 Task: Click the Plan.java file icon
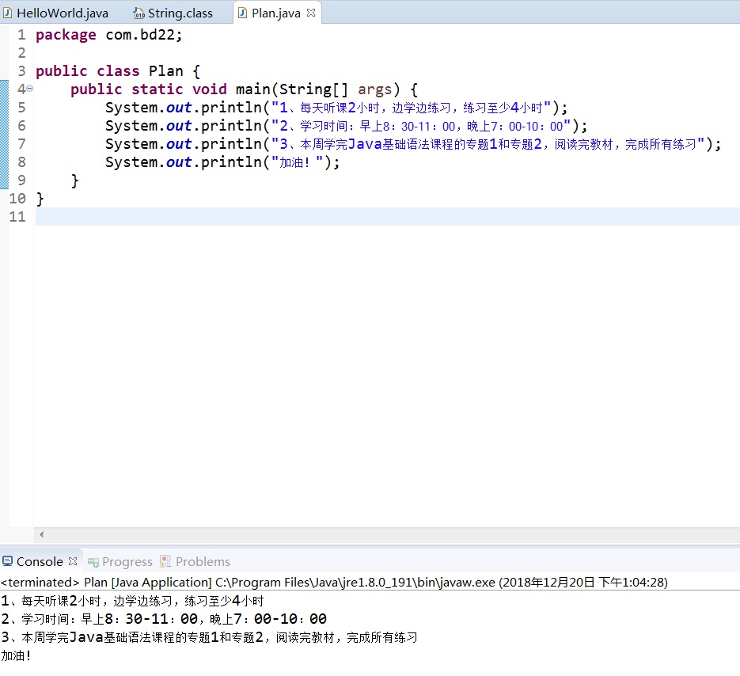pyautogui.click(x=242, y=13)
